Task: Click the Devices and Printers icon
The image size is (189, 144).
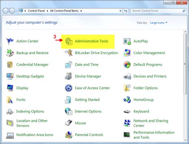Action: pos(127,76)
